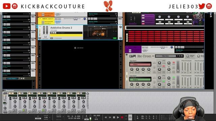This screenshot has width=216, height=121.
Task: Click the song position display 31. 2. 3.100
Action: pyautogui.click(x=74, y=116)
